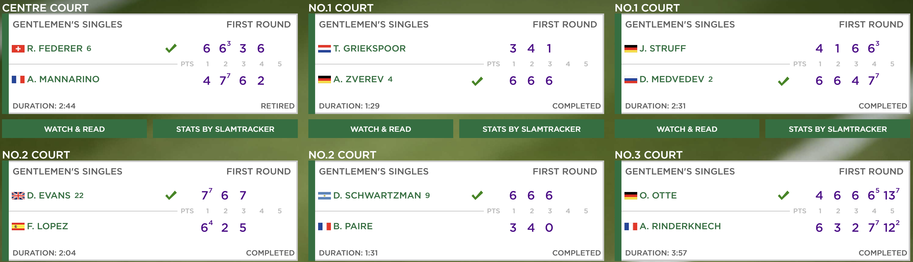
Task: Select player name D. Medvedev
Action: pos(672,79)
